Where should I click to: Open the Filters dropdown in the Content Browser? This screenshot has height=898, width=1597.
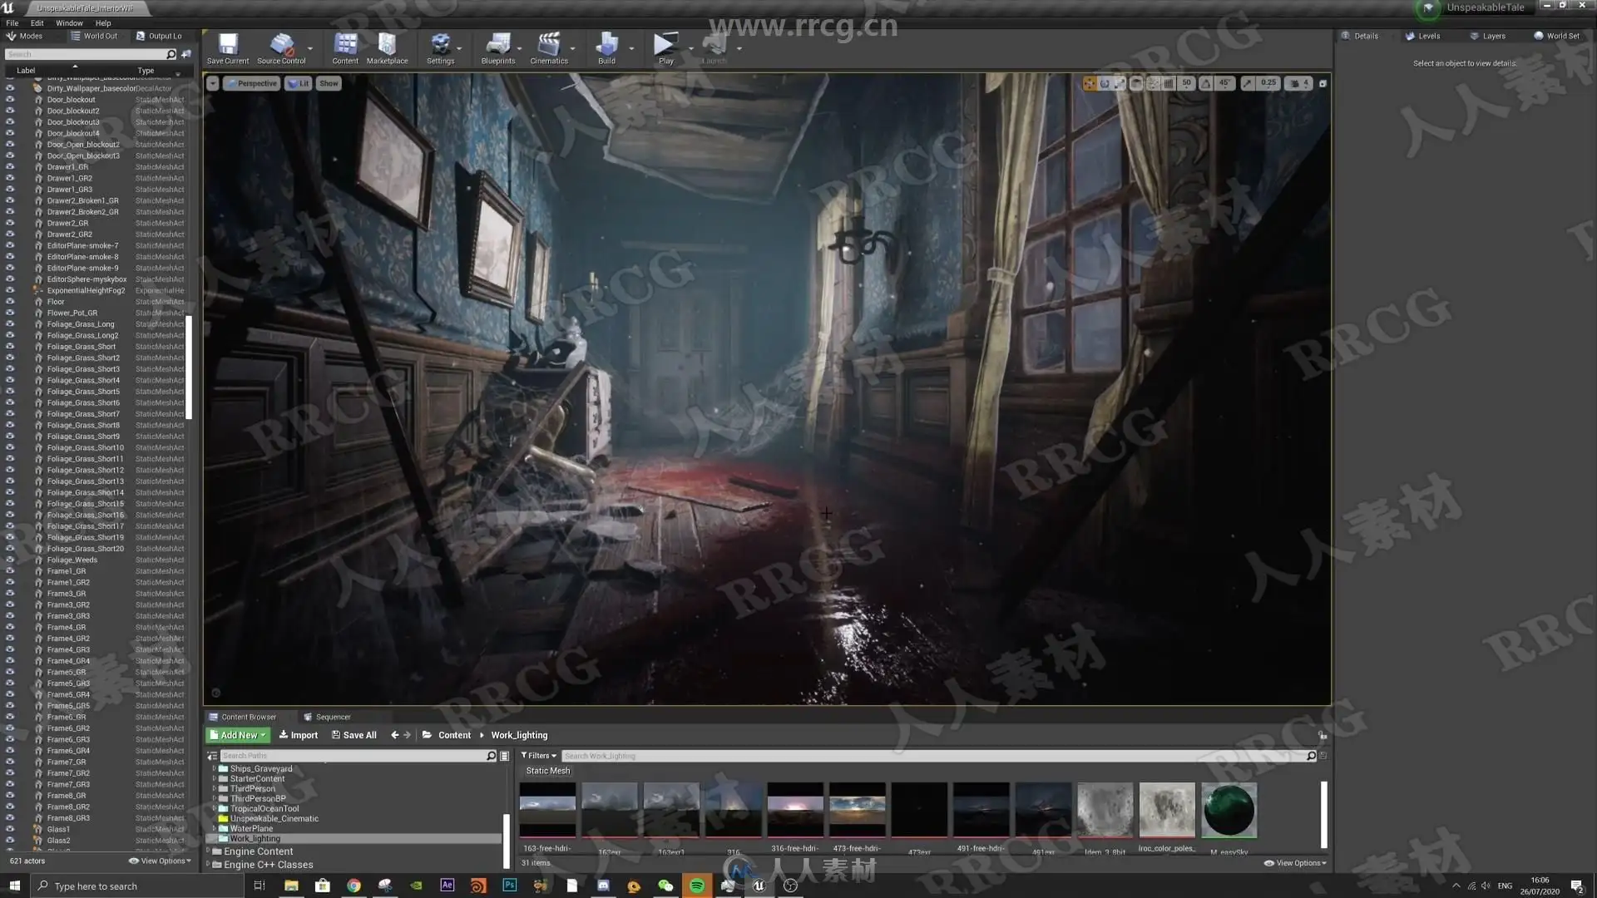[538, 756]
